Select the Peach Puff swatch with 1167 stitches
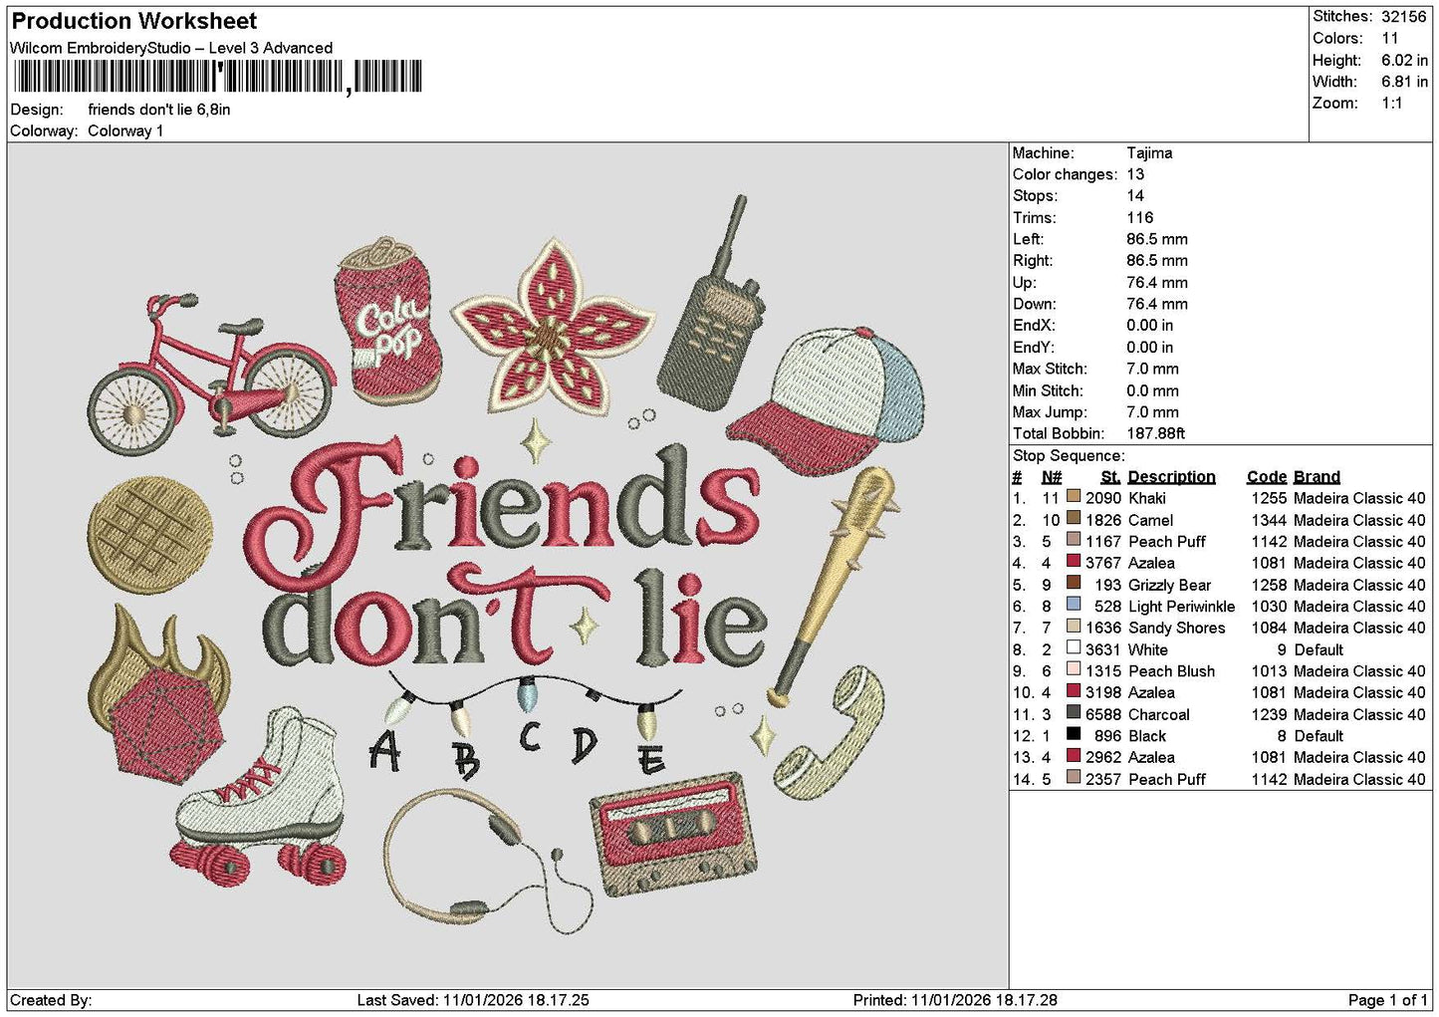The height and width of the screenshot is (1017, 1439). coord(1073,541)
